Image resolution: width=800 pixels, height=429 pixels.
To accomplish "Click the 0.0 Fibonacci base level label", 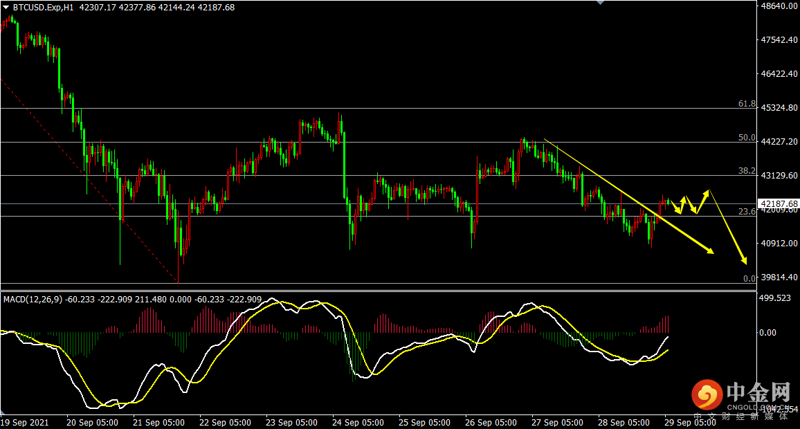I will pyautogui.click(x=749, y=278).
